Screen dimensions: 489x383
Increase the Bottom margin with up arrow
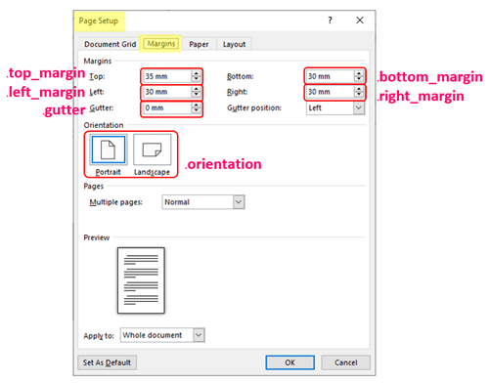coord(359,73)
